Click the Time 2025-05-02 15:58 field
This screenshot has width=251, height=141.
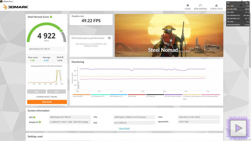199,117
